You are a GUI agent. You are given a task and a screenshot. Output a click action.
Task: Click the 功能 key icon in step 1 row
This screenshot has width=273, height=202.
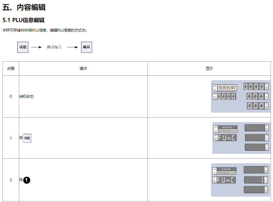click(27, 138)
